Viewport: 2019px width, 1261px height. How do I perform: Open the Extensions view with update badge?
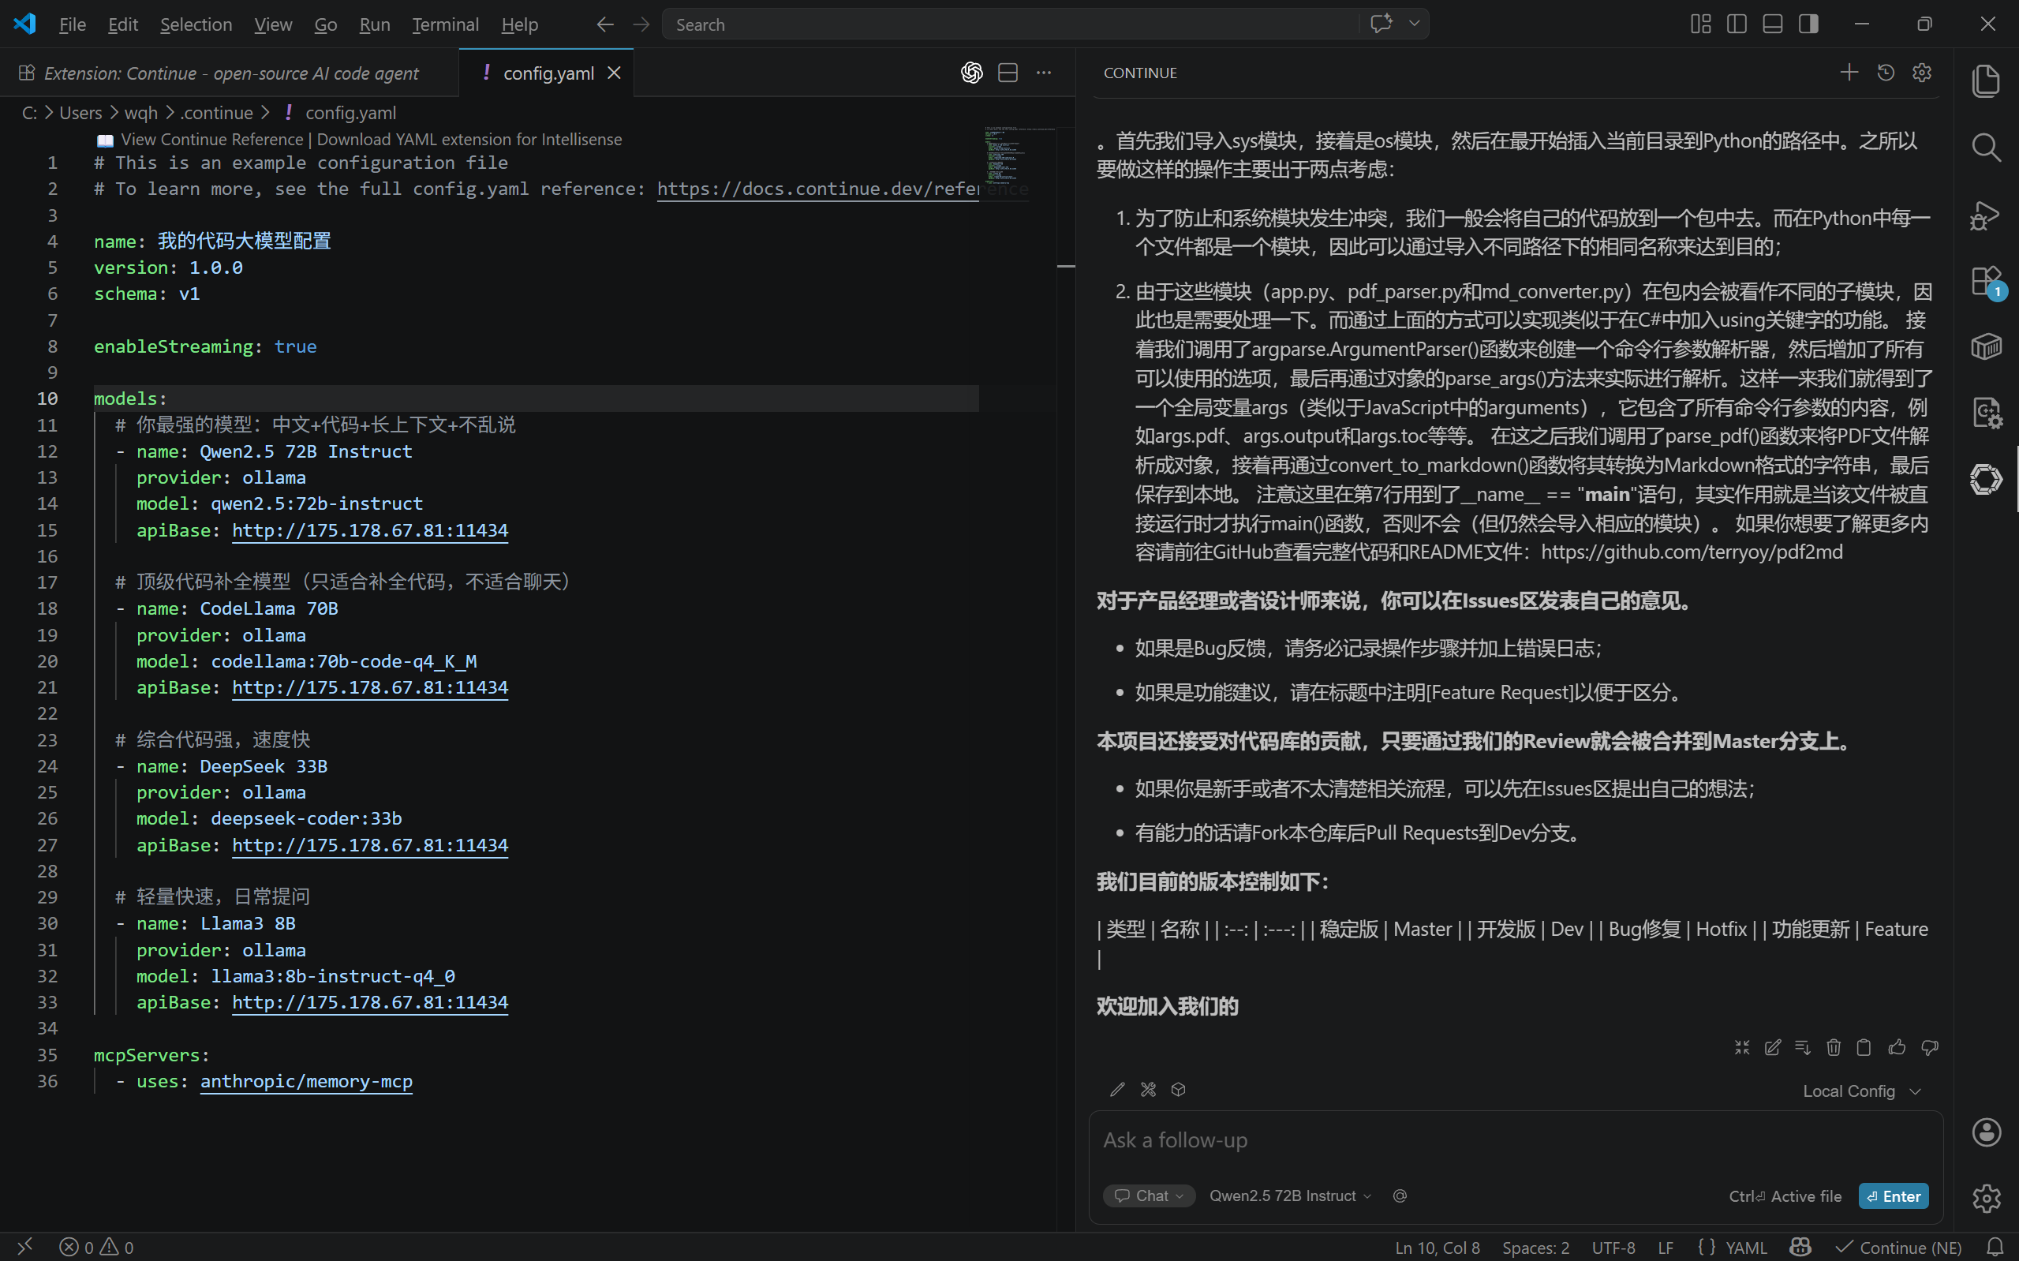pyautogui.click(x=1986, y=280)
